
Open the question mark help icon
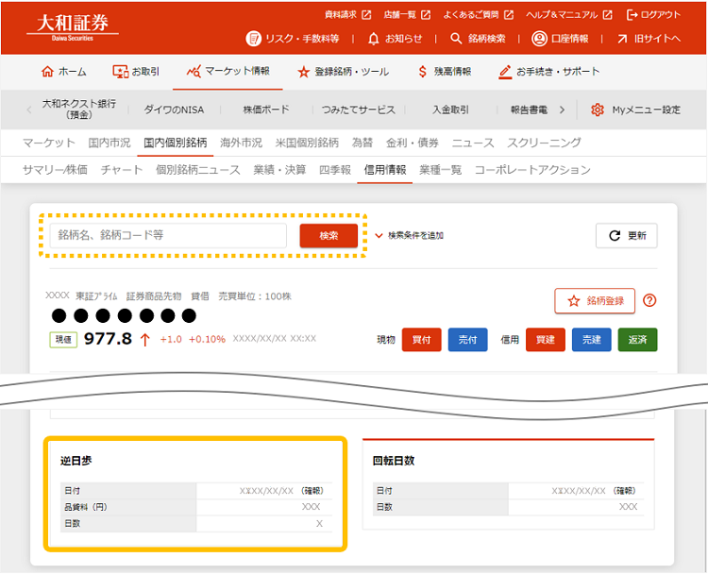click(649, 300)
